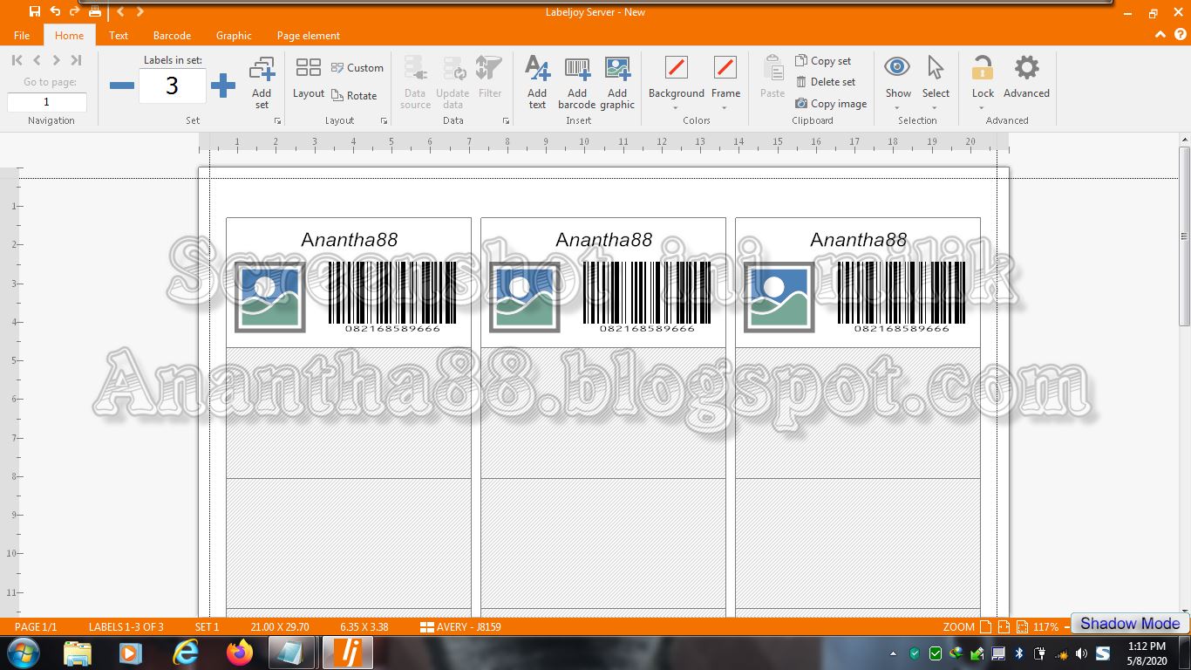The image size is (1191, 670).
Task: Open the Show visibility options
Action: [898, 84]
